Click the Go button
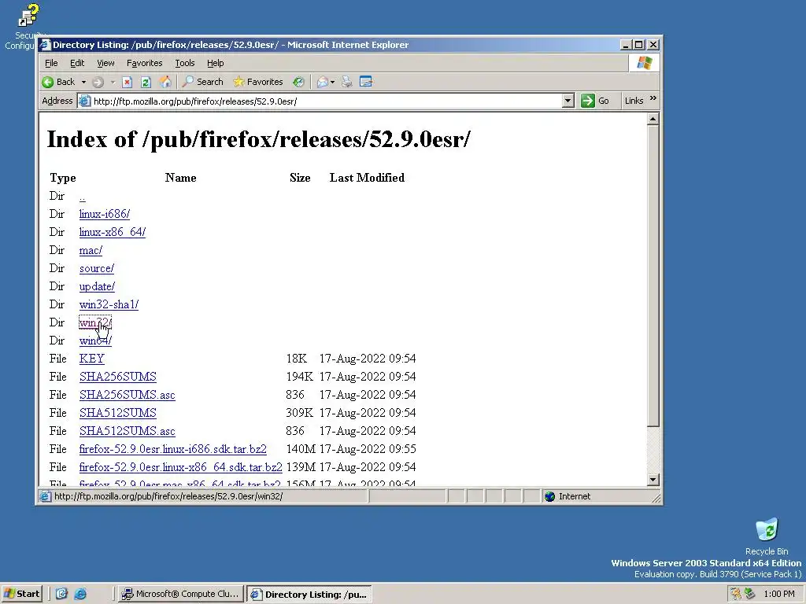Screen dimensions: 806x604 point(595,101)
